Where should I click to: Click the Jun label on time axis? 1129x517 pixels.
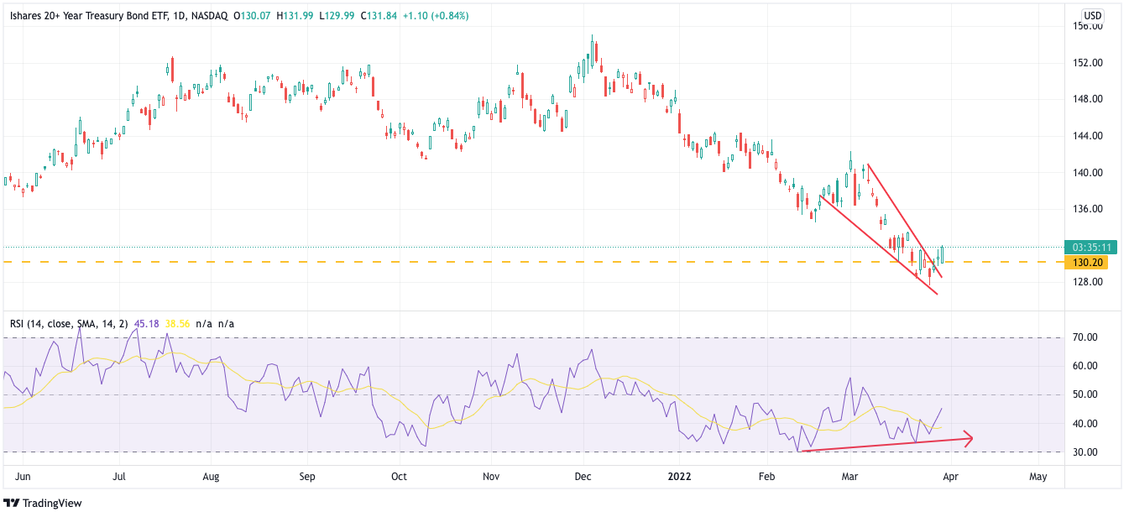point(23,477)
